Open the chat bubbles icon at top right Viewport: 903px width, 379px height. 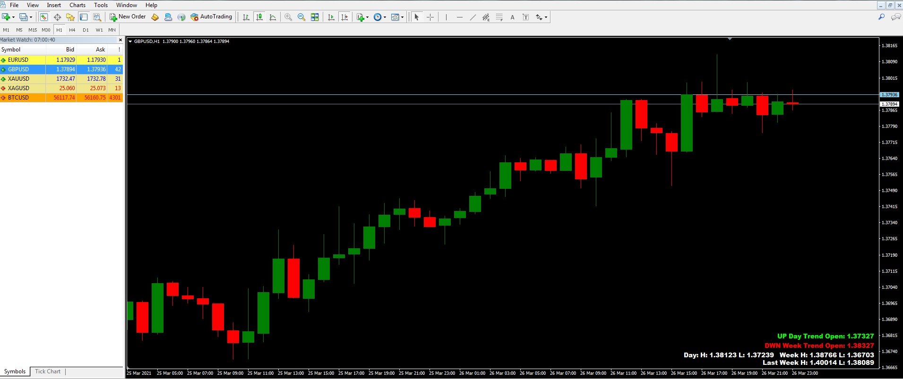click(x=895, y=17)
